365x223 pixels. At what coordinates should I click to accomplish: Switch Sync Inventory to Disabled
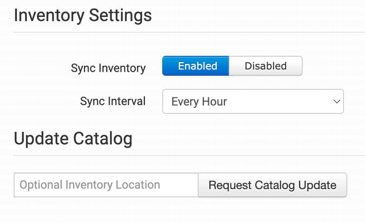click(265, 66)
